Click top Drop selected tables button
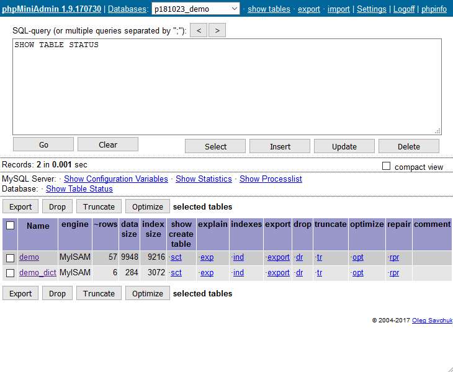The width and height of the screenshot is (453, 372). click(57, 206)
